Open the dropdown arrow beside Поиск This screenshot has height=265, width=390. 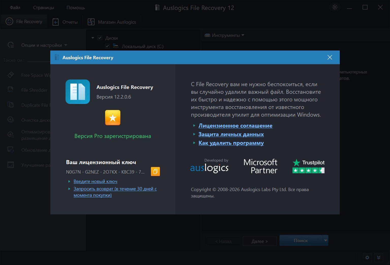[325, 240]
